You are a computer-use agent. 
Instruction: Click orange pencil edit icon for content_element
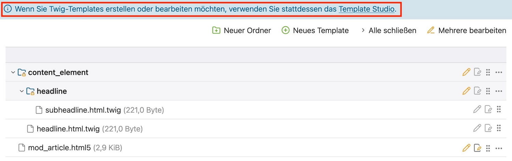(x=466, y=72)
